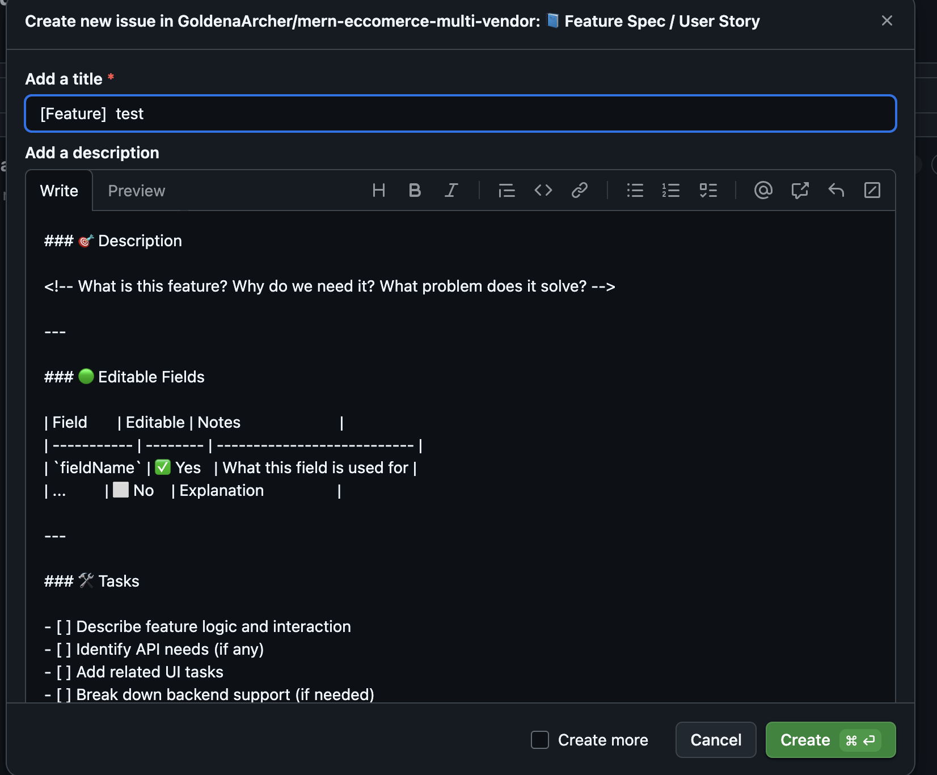This screenshot has width=937, height=775.
Task: Switch to the Preview tab
Action: (x=137, y=191)
